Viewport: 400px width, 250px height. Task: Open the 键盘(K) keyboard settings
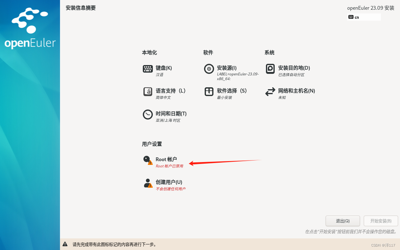pos(164,68)
